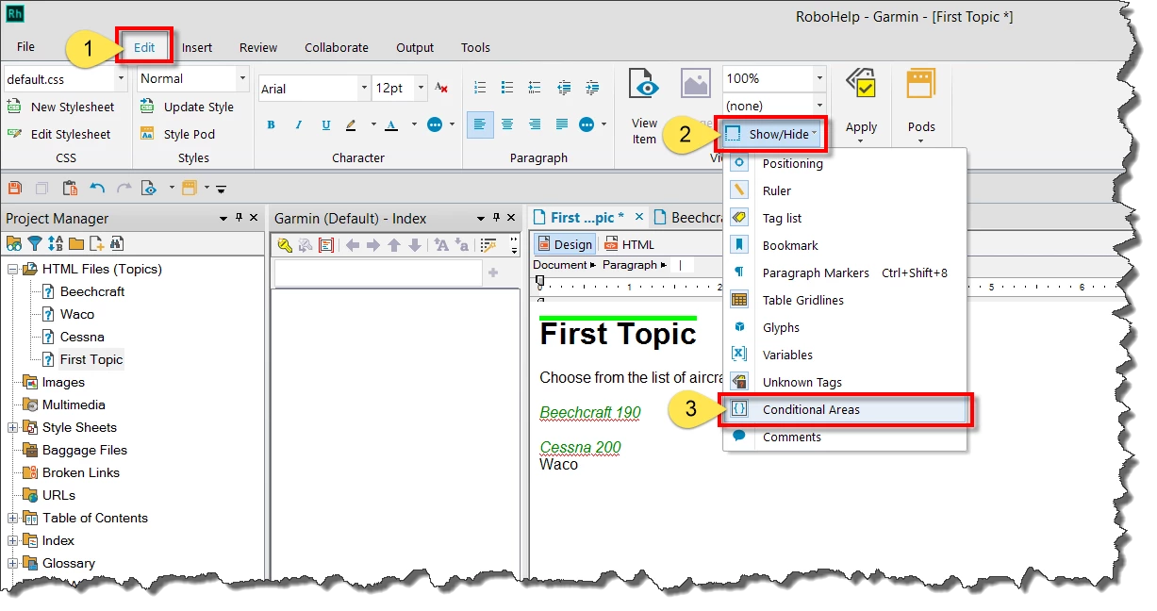
Task: Expand the Table of Contents node
Action: (x=12, y=518)
